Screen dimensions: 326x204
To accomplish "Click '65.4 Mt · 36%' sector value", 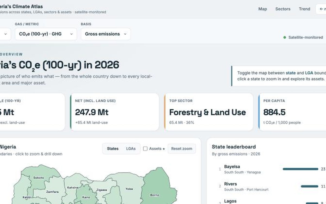I will (x=182, y=123).
